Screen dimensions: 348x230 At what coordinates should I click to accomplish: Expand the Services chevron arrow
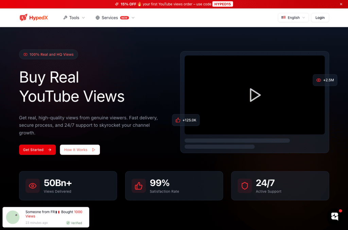pos(133,18)
